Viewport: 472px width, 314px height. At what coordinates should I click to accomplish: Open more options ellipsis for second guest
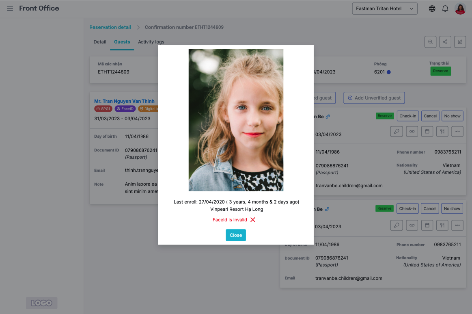click(x=457, y=225)
